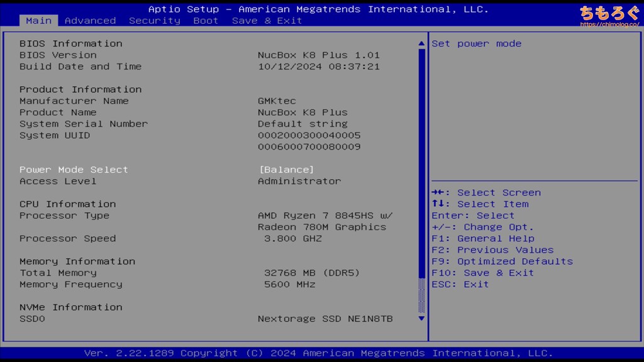Image resolution: width=644 pixels, height=362 pixels.
Task: Click the AMD Ryzen 7 8845HS value
Action: (x=325, y=216)
